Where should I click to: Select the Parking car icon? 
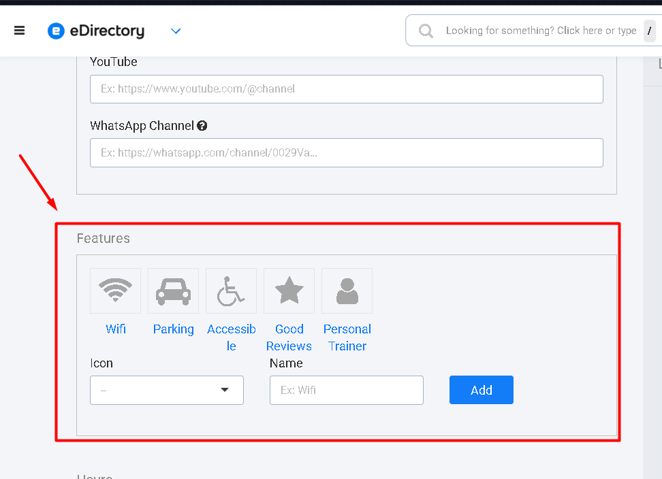click(173, 291)
